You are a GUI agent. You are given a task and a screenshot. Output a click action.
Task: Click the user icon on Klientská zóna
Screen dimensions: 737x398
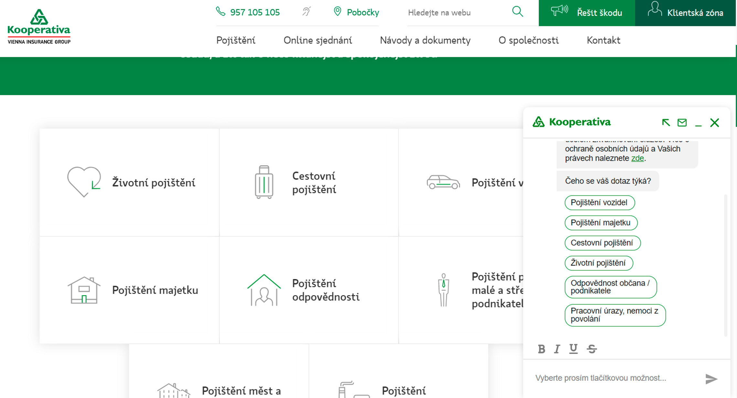(x=655, y=9)
